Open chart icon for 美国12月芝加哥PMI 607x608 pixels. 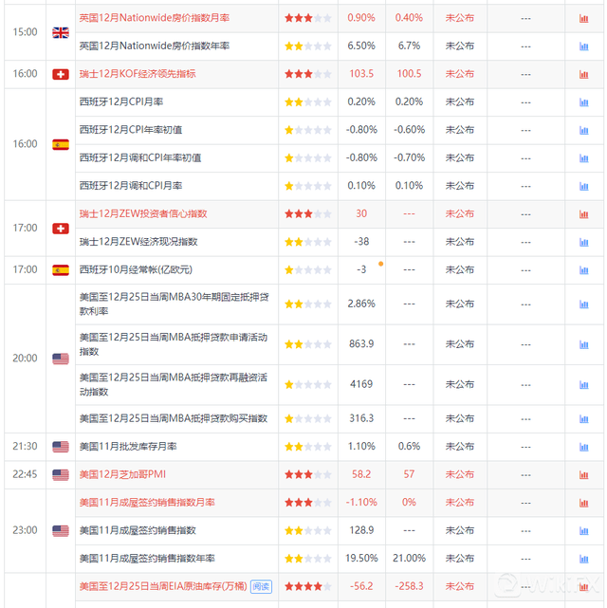coord(583,474)
